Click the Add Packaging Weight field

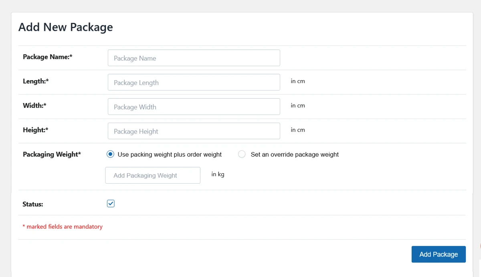(x=152, y=176)
